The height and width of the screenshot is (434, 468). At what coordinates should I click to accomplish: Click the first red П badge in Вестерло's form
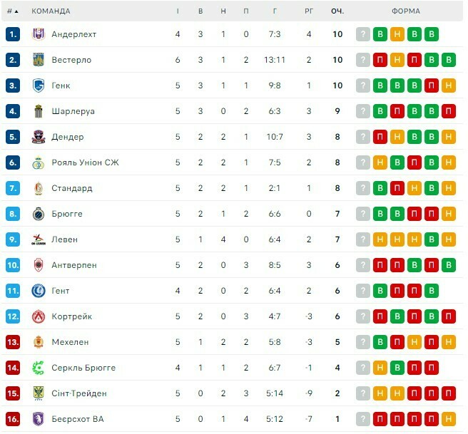pyautogui.click(x=380, y=60)
